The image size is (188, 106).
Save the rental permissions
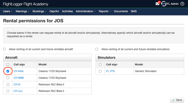(177, 100)
